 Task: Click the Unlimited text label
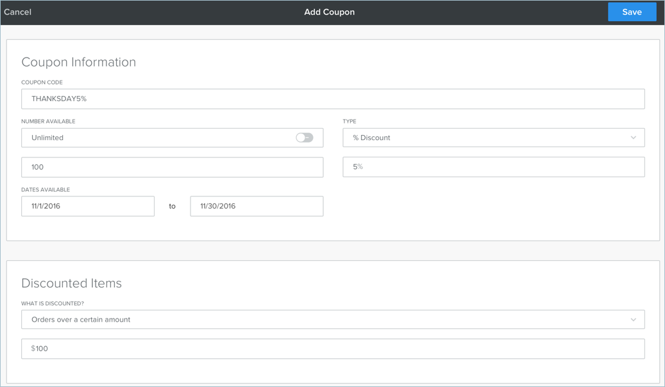click(x=47, y=138)
